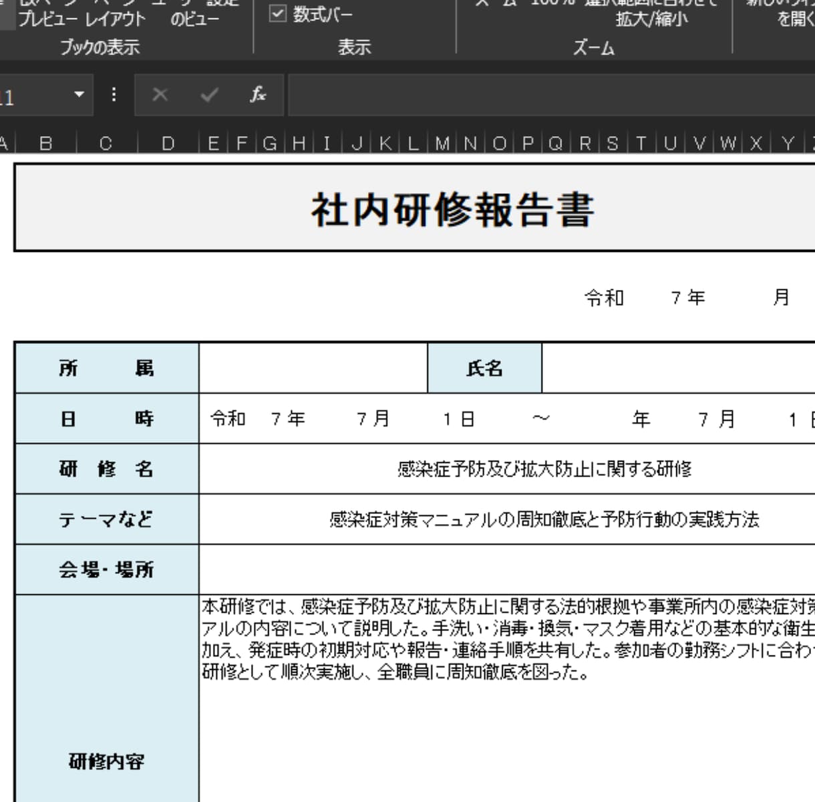Click the 年 cell after the tilde
The image size is (815, 802).
click(x=641, y=419)
